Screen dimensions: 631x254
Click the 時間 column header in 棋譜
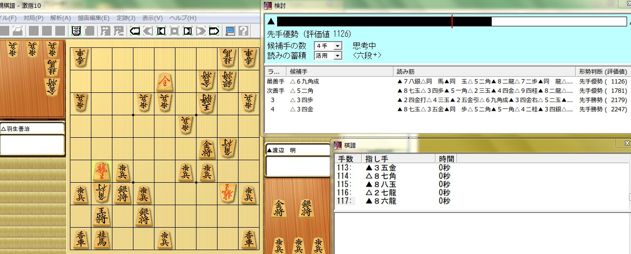445,159
